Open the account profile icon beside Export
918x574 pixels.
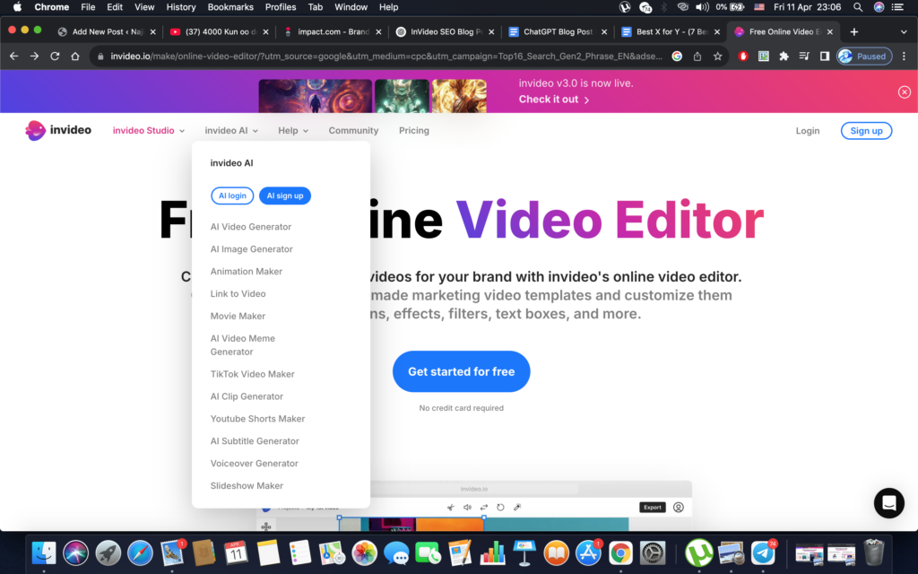point(679,507)
